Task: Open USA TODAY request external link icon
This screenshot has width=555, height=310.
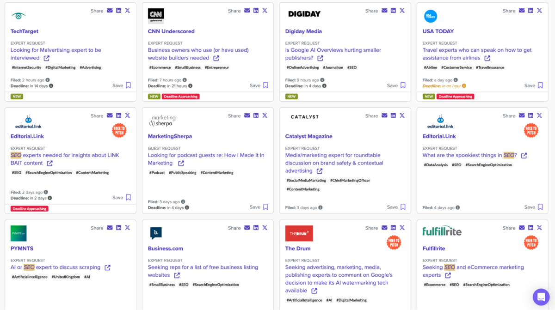Action: click(487, 58)
